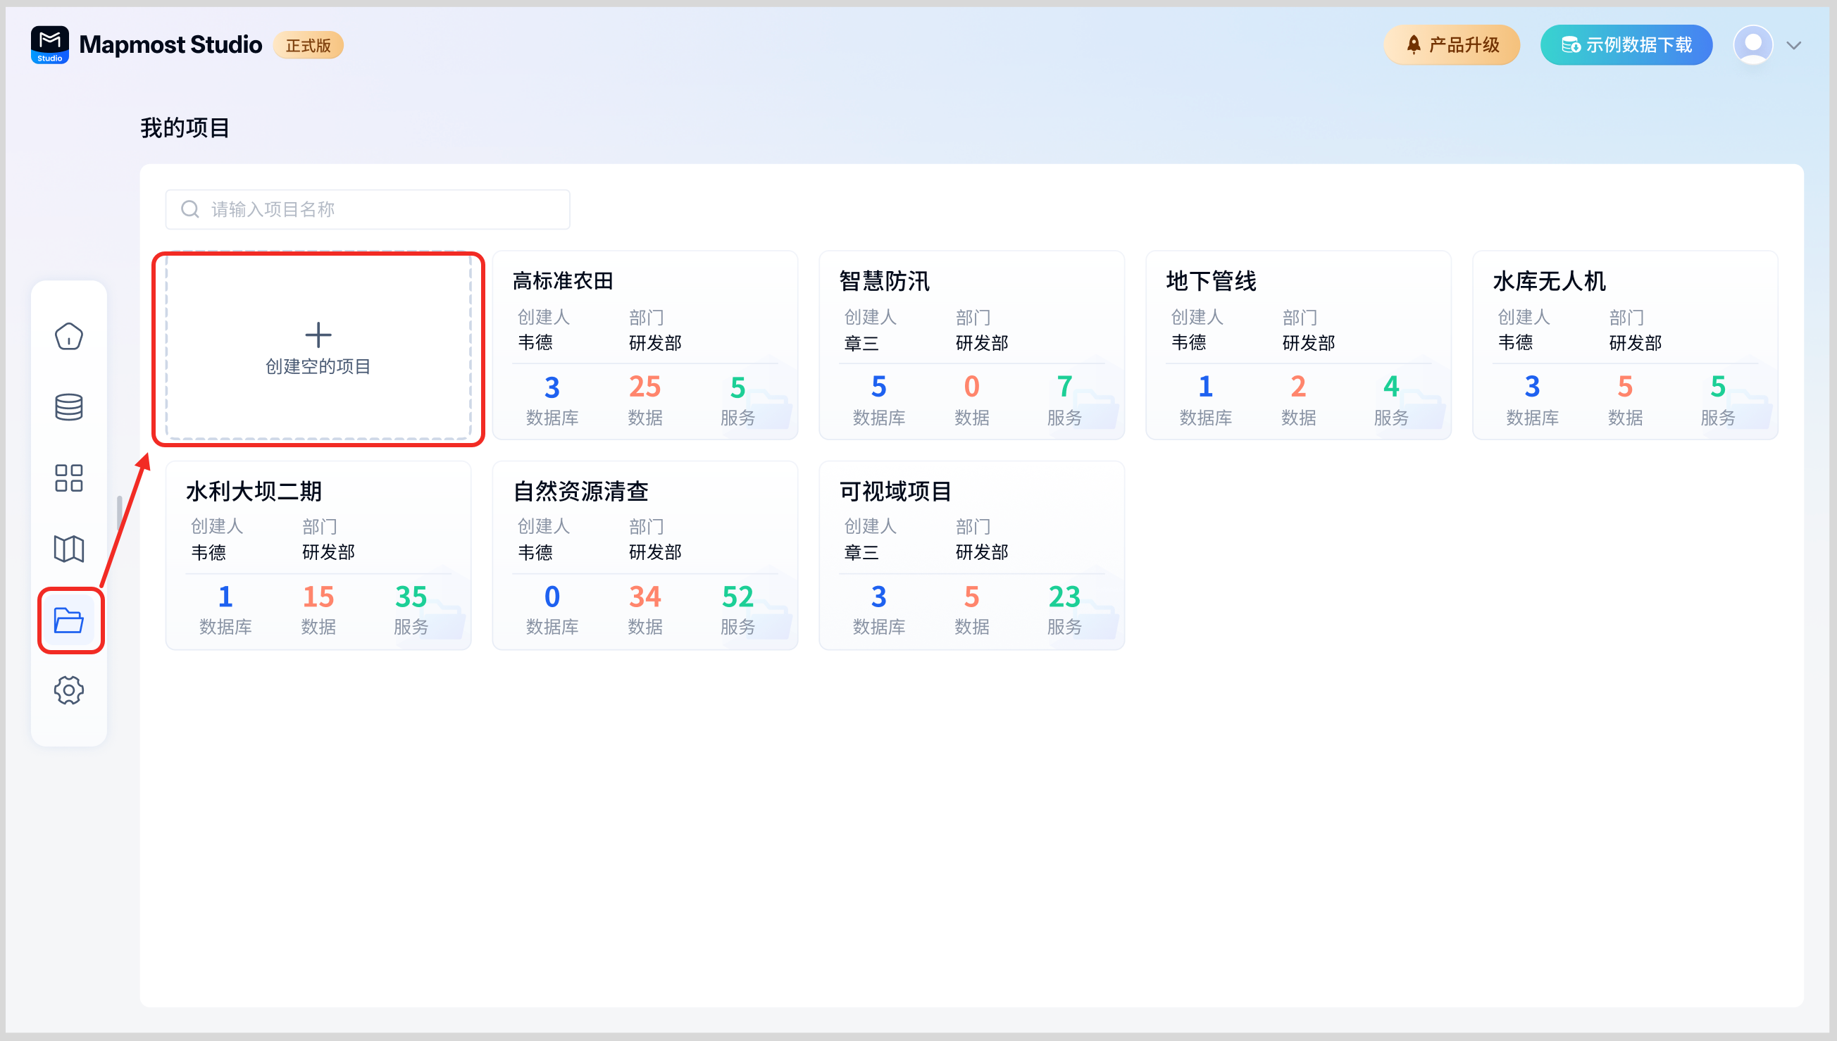
Task: Select the projects folder icon in sidebar
Action: (x=69, y=620)
